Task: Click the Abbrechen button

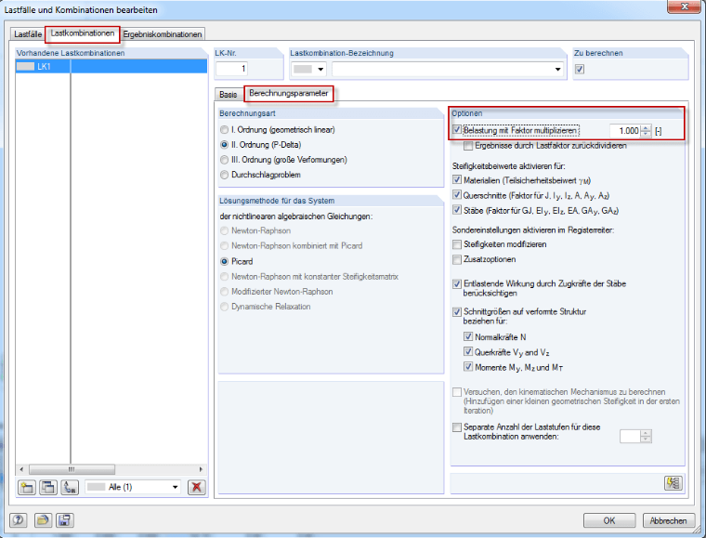Action: click(668, 520)
